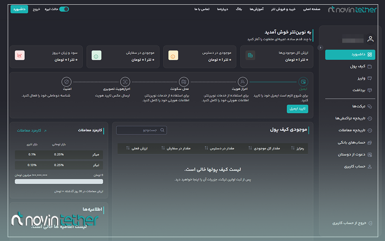The height and width of the screenshot is (241, 385).
Task: Click the clock icon beside تاریخچه معاملات
Action: point(370,131)
